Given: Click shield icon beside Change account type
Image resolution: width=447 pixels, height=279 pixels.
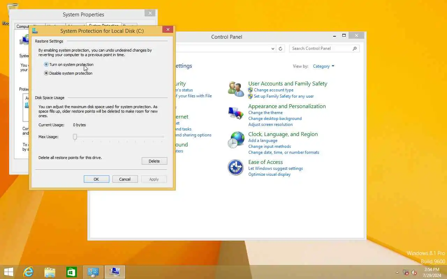Looking at the screenshot, I should (250, 90).
